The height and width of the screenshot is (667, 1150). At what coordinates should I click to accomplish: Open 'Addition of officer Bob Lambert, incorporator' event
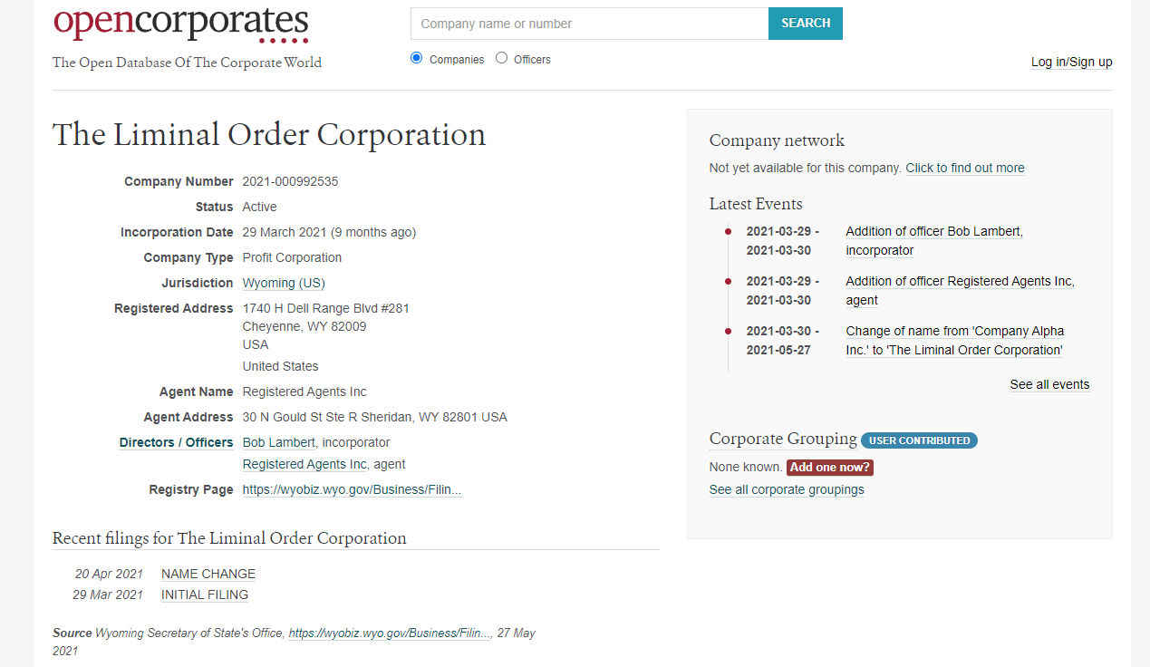pyautogui.click(x=934, y=241)
